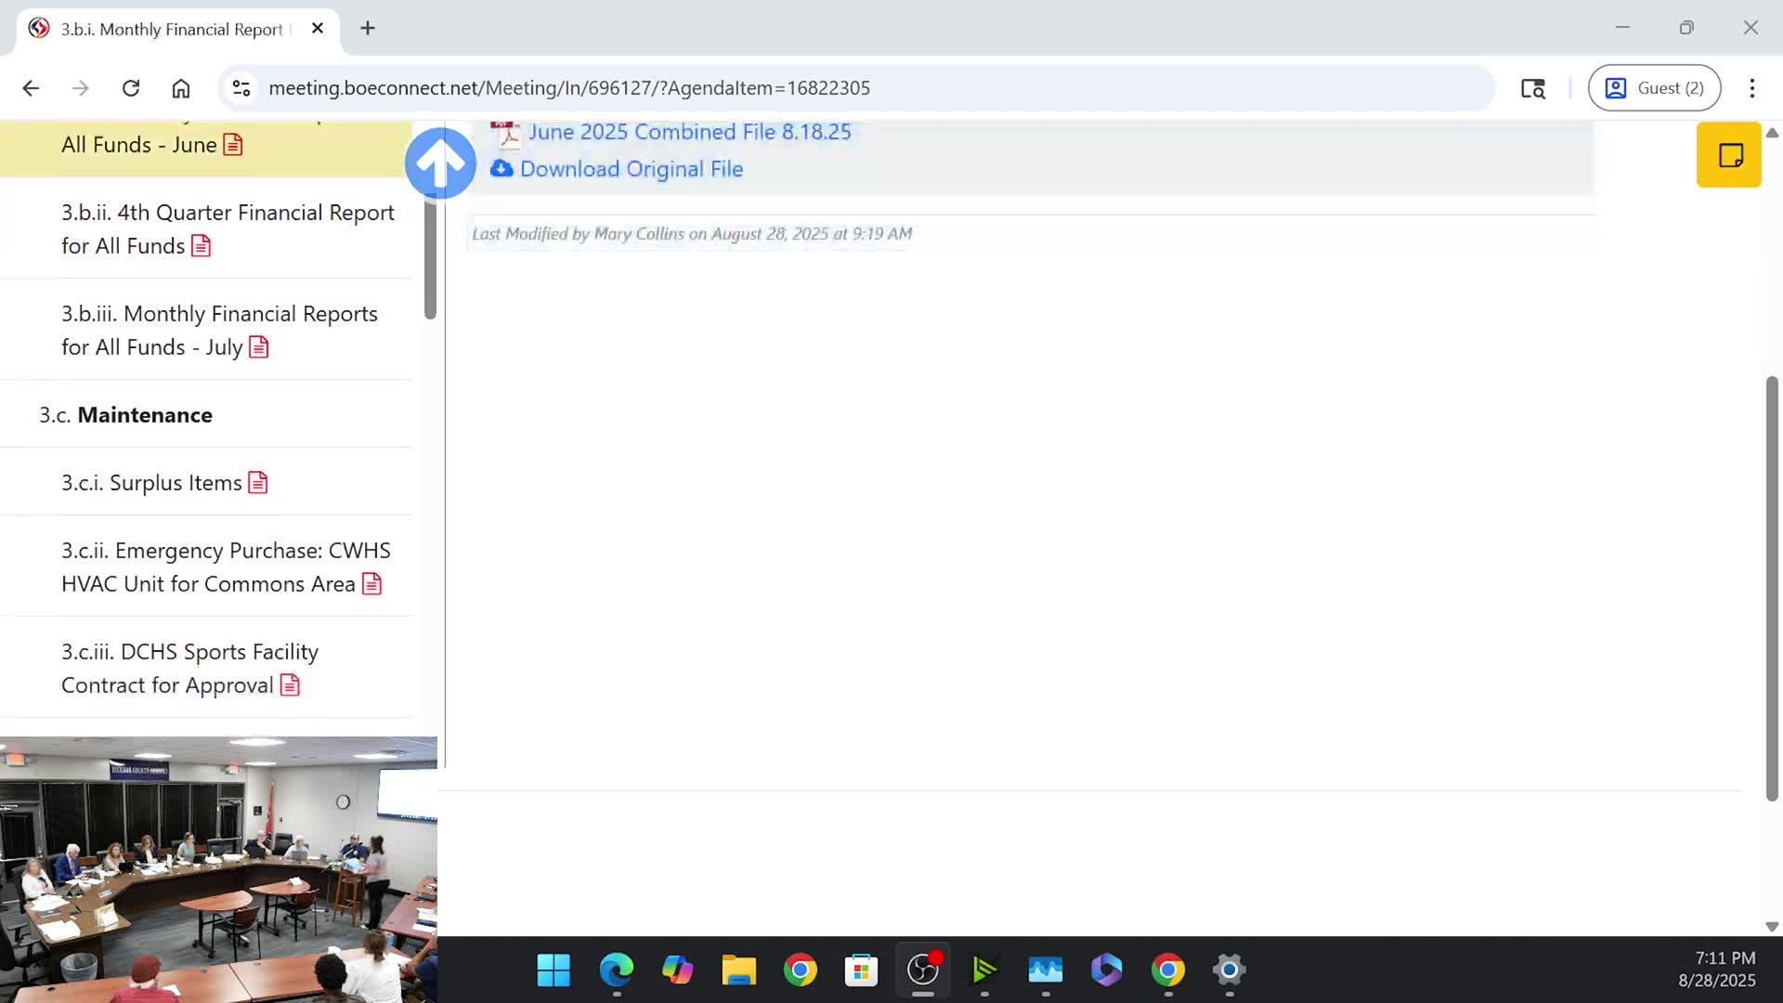Open File Explorer from the taskbar

tap(738, 970)
